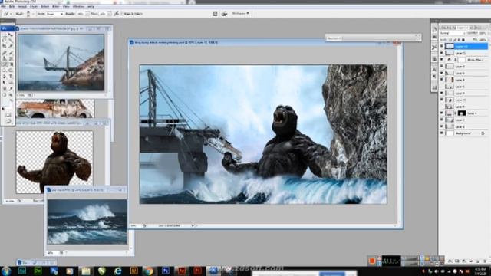Viewport: 491px width, 276px height.
Task: Open the Windows Start button
Action: [x=6, y=271]
